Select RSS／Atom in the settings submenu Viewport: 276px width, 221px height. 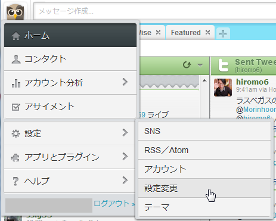pyautogui.click(x=204, y=150)
